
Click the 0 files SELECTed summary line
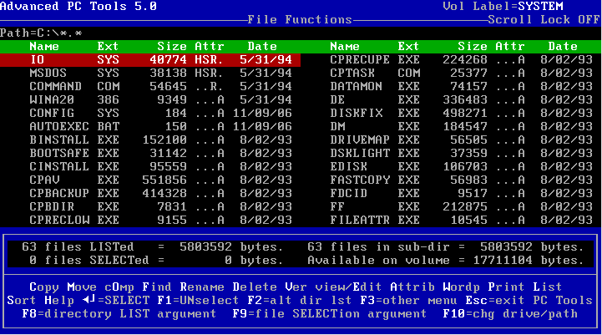click(x=156, y=260)
